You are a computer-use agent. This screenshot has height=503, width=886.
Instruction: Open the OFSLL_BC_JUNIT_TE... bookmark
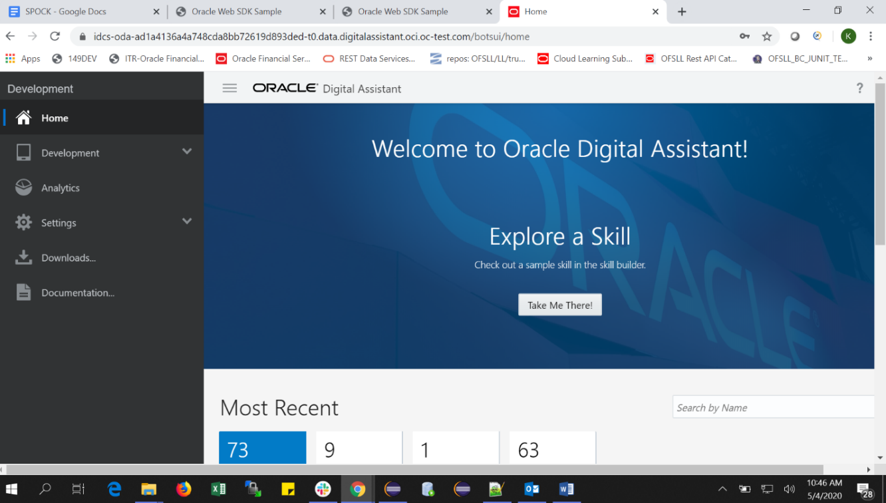click(800, 59)
